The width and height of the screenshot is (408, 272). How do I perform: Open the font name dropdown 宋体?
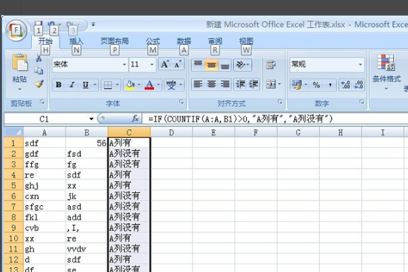(x=124, y=65)
